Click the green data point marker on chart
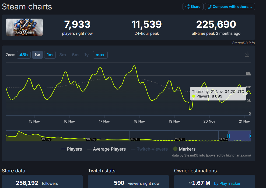266x188 pixels. [194, 96]
